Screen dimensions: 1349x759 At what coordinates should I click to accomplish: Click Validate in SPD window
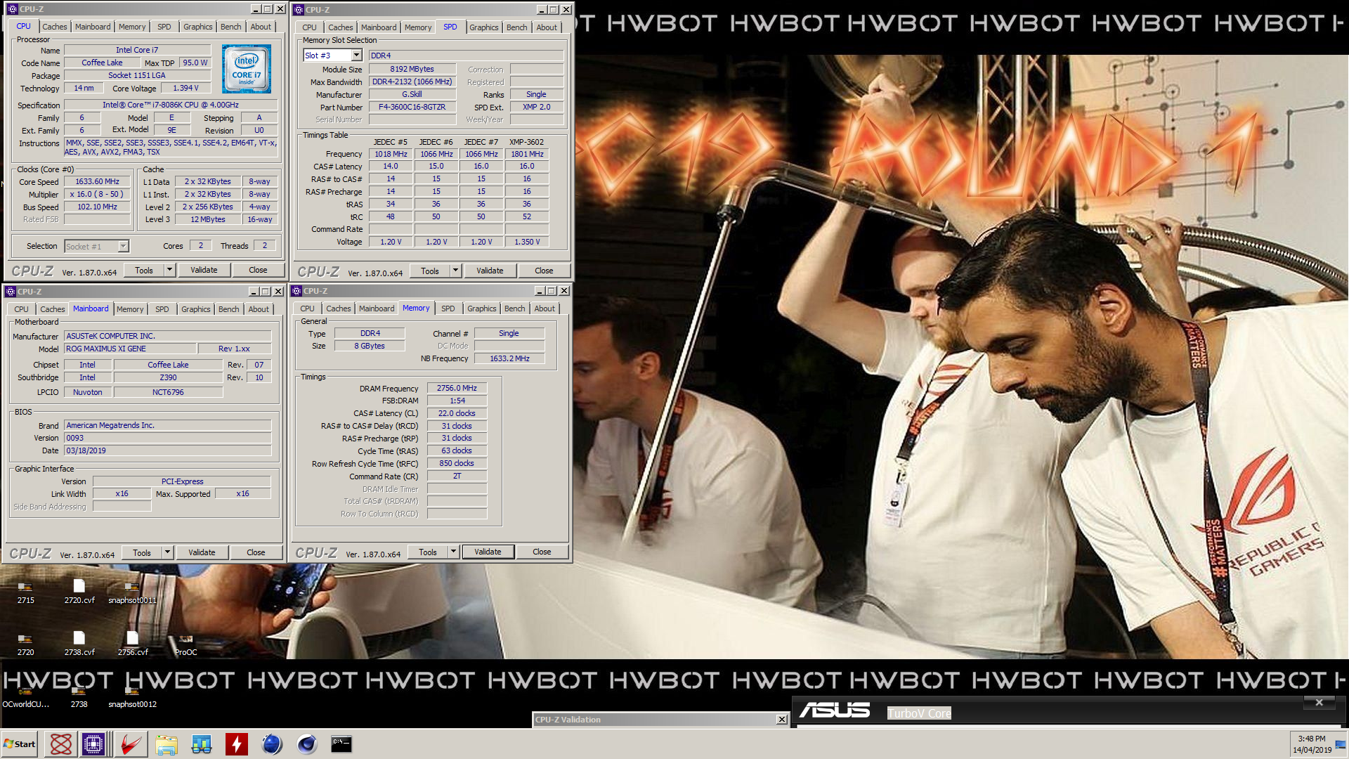pyautogui.click(x=490, y=271)
